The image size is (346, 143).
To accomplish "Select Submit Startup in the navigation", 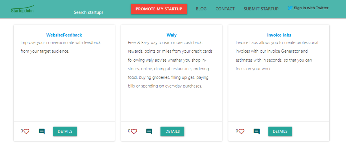I will [261, 9].
